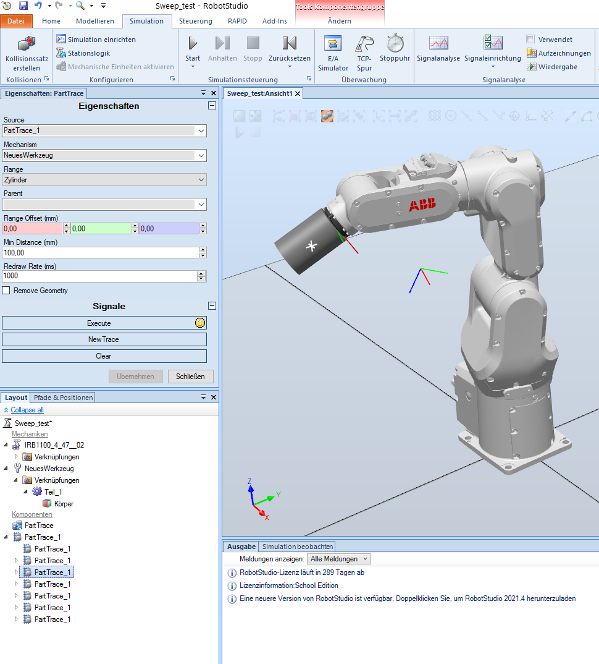The image size is (599, 664).
Task: Open the Alle Meldungen filter dropdown
Action: click(x=339, y=559)
